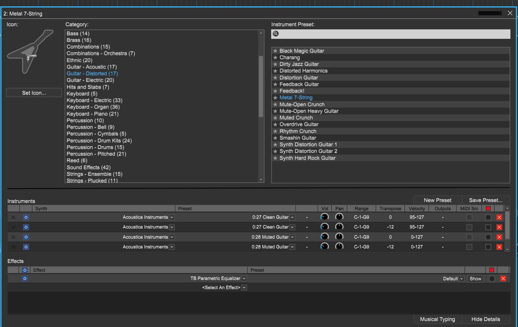Remove the Muted Guitar row with transpose -12
This screenshot has width=518, height=327.
click(499, 247)
